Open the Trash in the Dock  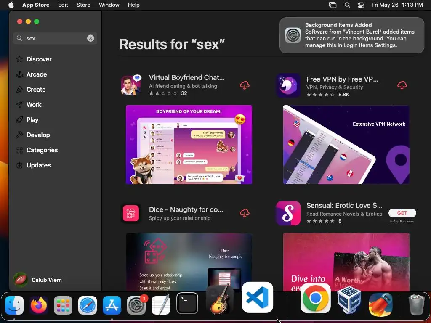click(x=417, y=304)
